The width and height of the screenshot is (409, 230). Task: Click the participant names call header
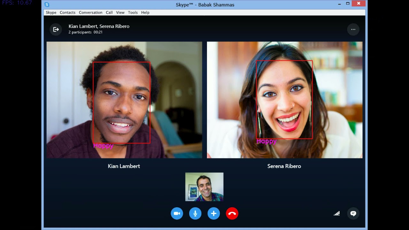99,26
